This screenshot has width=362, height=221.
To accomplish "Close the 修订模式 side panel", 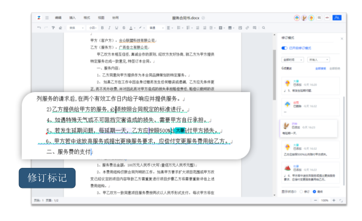I will pos(342,39).
